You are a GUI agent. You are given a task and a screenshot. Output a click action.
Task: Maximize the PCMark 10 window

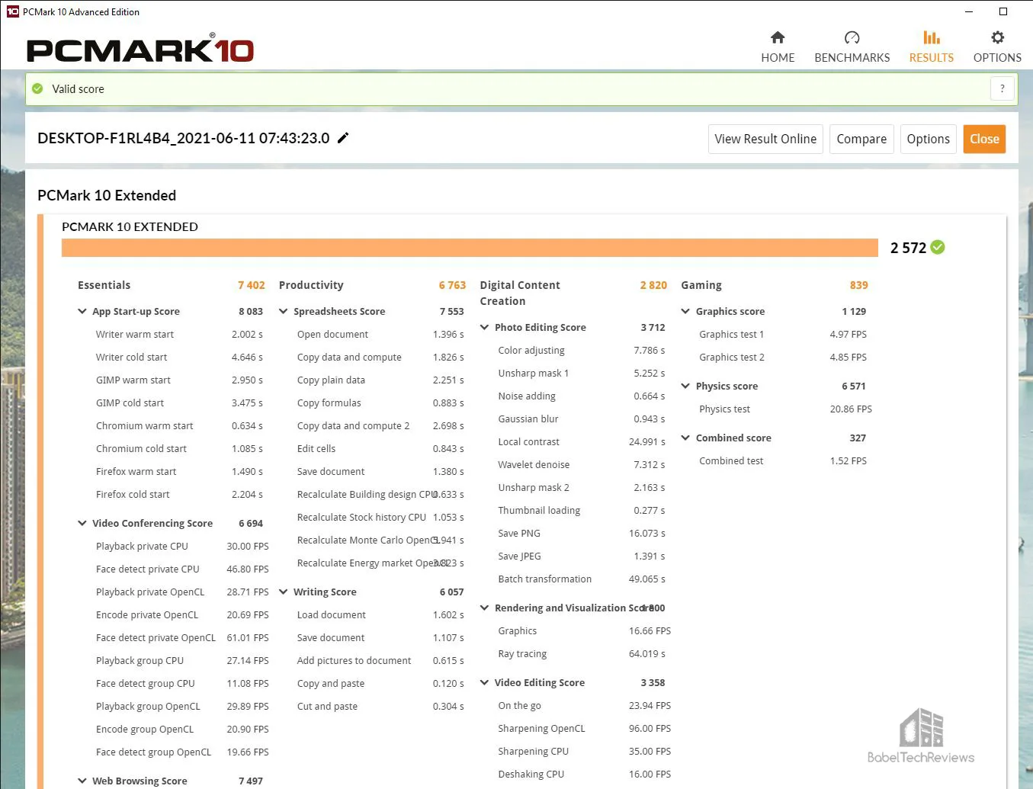point(1003,11)
